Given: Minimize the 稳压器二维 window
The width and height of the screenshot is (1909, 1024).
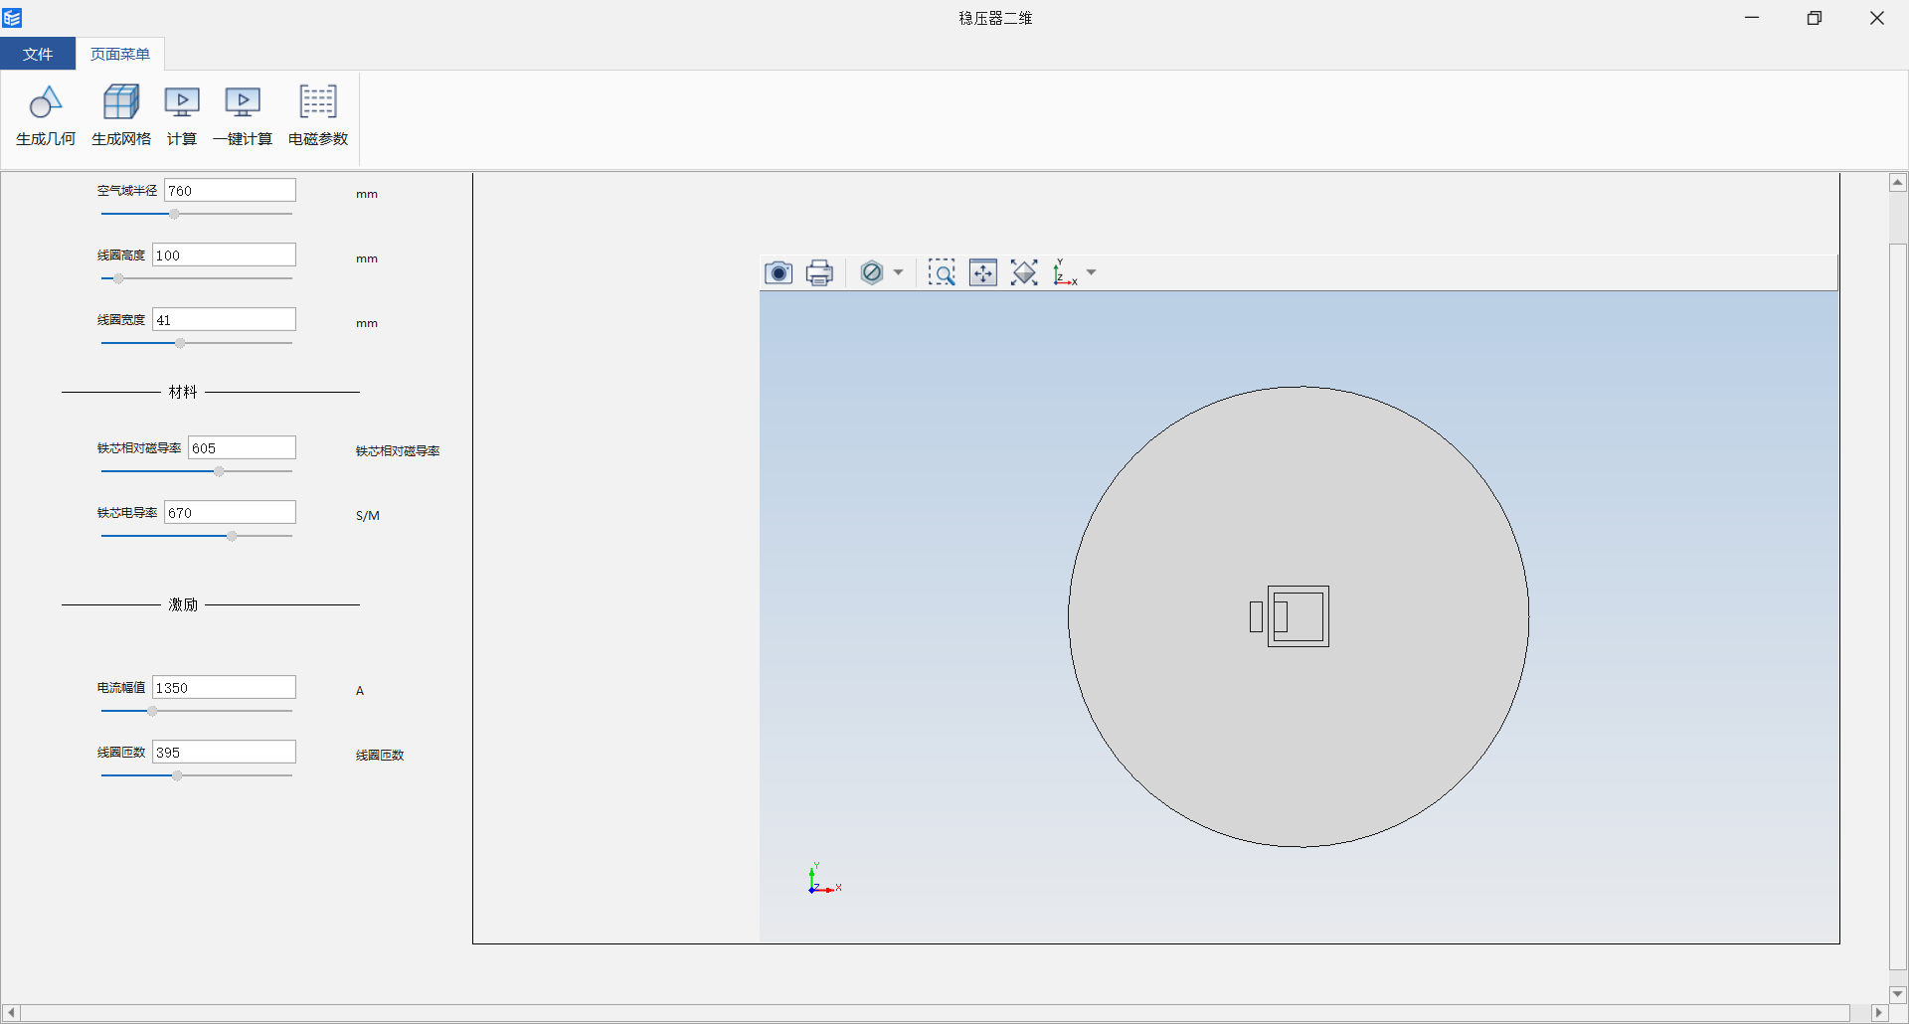Looking at the screenshot, I should point(1752,18).
